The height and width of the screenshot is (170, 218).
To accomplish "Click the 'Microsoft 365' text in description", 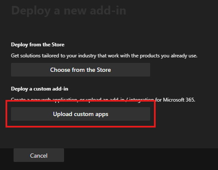I will (x=179, y=100).
